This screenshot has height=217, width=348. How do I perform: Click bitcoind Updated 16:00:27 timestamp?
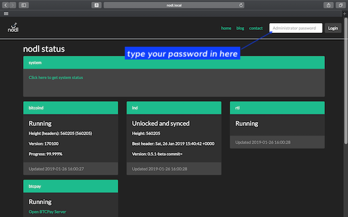click(56, 169)
